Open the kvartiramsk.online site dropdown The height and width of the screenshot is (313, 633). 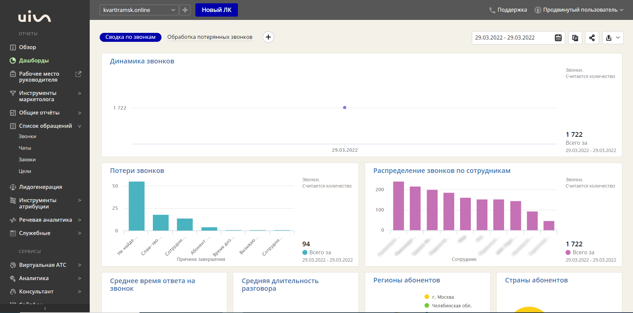point(139,10)
